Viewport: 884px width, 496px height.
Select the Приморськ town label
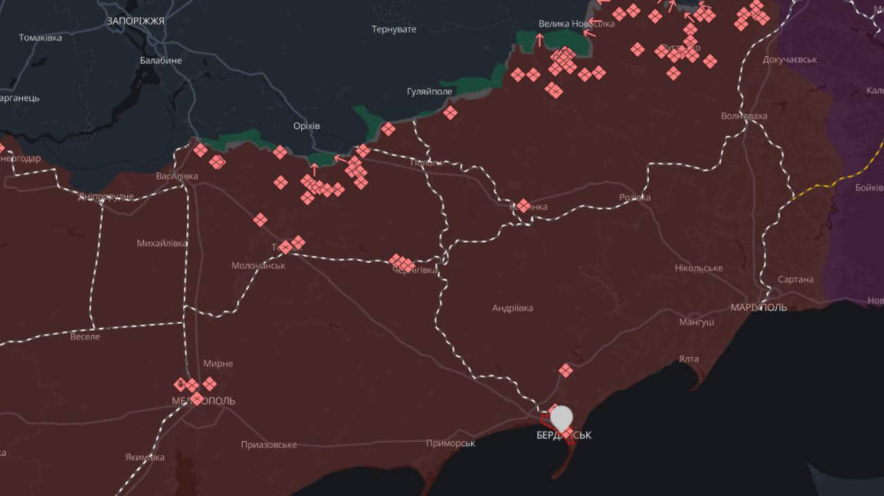point(450,443)
